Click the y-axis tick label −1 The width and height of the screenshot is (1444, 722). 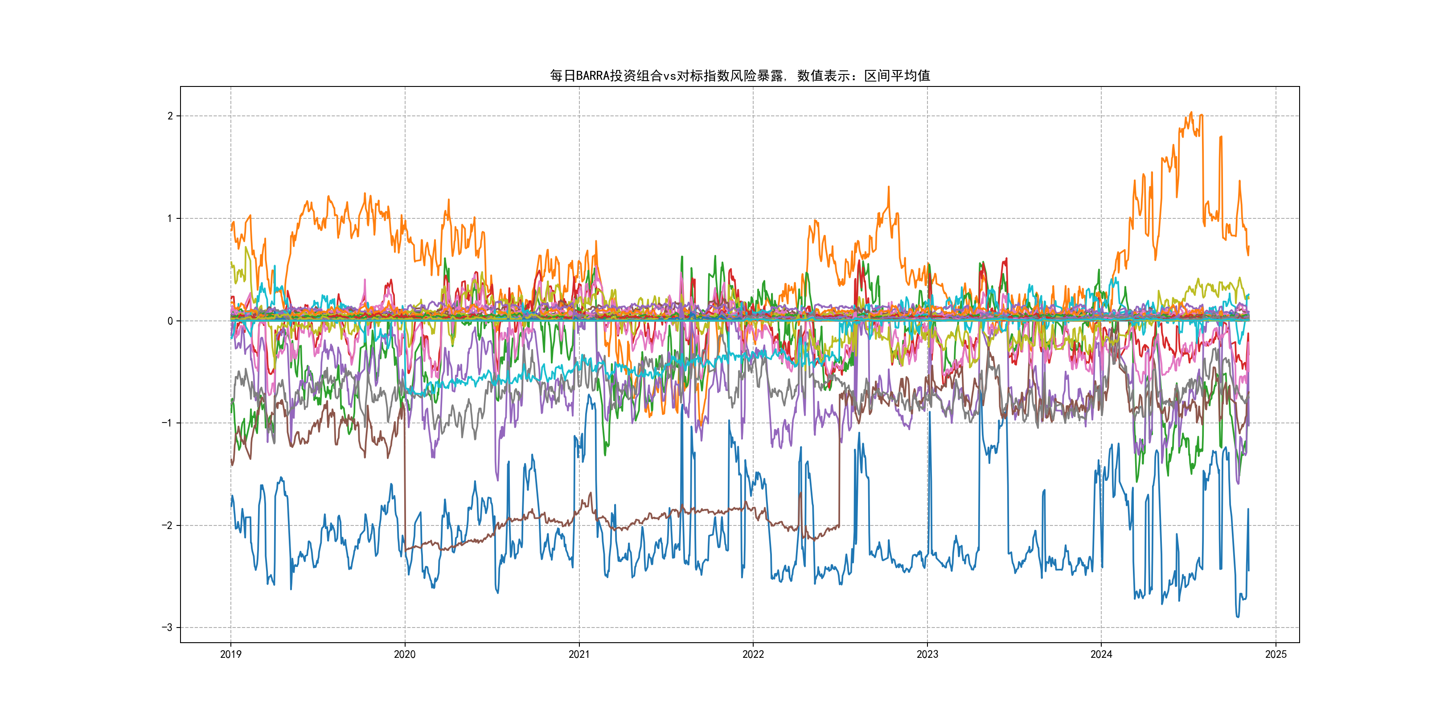coord(168,423)
